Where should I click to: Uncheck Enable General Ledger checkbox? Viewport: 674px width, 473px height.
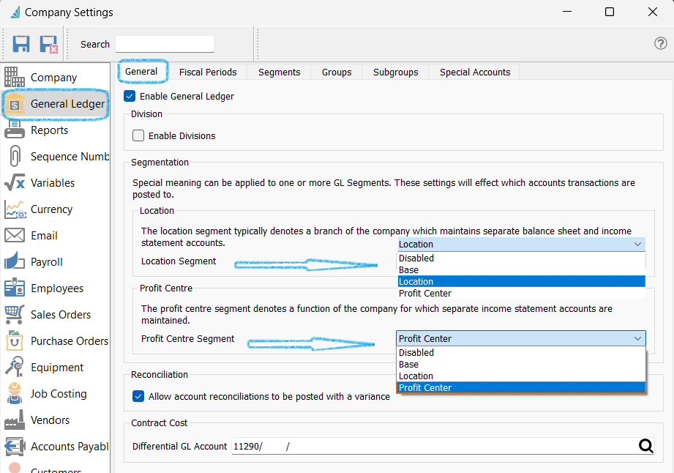[x=130, y=96]
